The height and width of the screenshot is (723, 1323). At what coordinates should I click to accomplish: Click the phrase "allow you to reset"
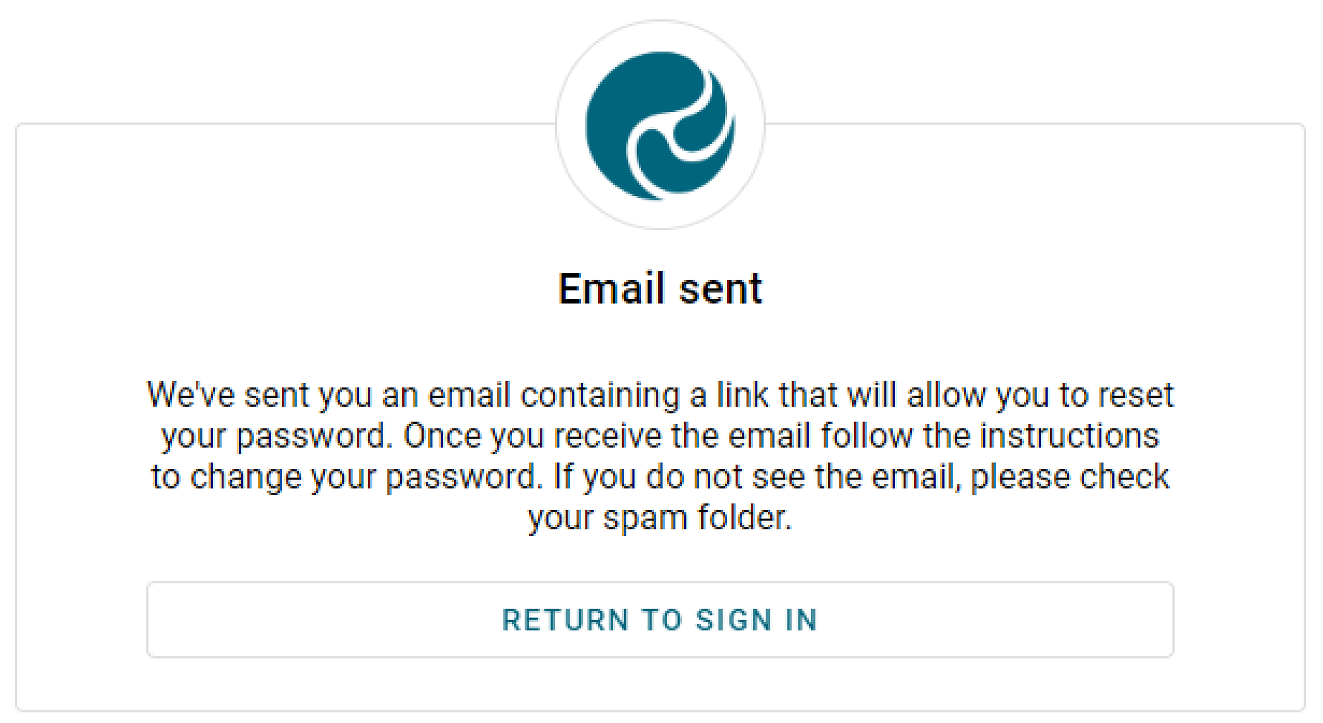pos(1040,396)
